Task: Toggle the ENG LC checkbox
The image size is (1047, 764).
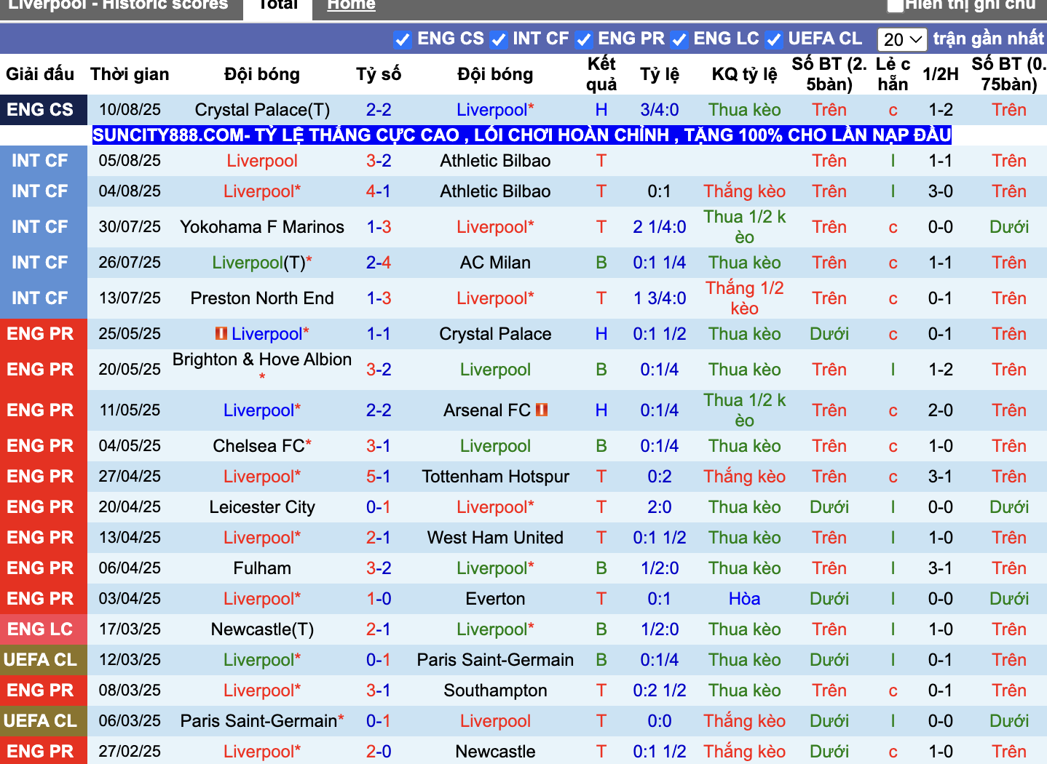Action: (679, 39)
